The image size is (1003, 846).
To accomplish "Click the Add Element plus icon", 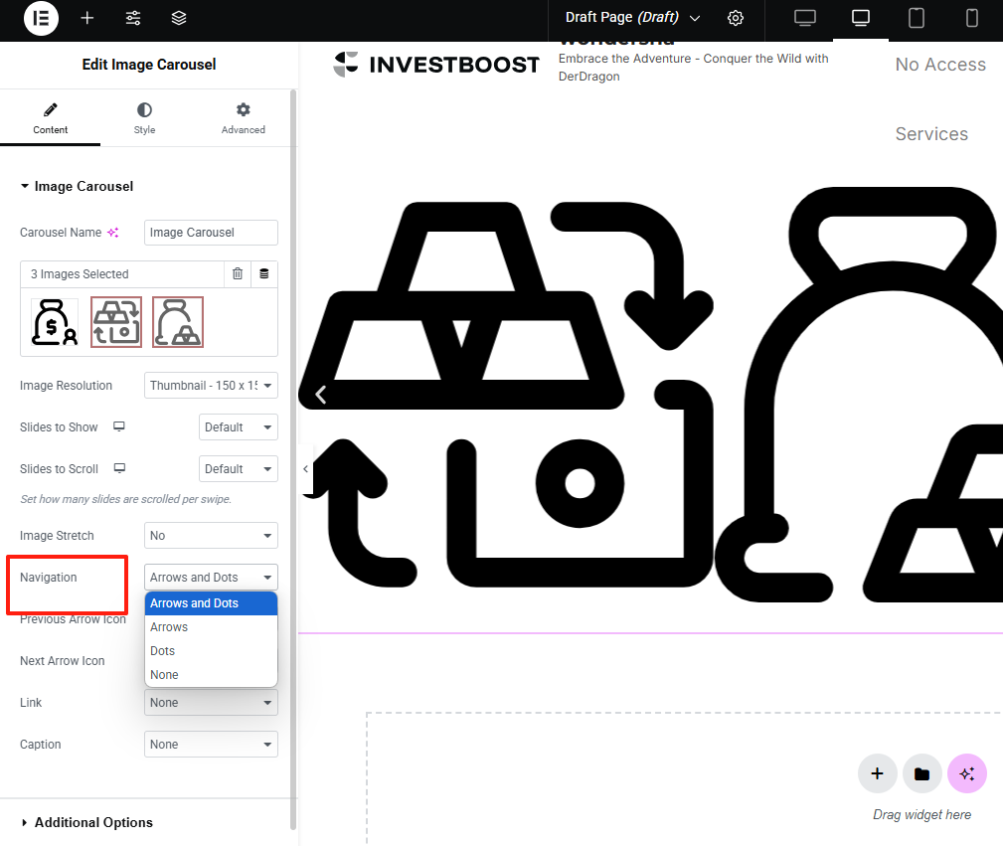I will click(x=87, y=18).
